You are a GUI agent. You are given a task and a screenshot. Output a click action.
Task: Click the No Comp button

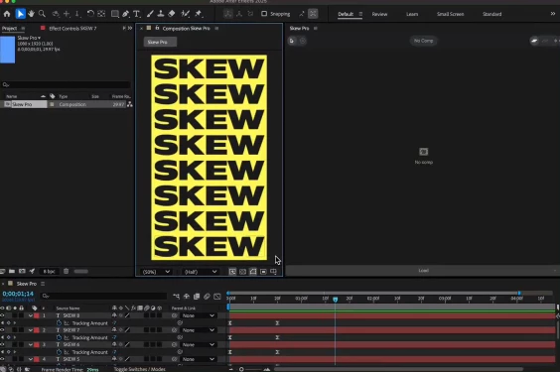tap(423, 41)
